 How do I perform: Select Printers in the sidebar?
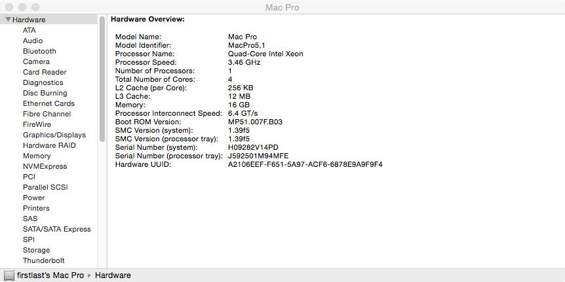[37, 208]
